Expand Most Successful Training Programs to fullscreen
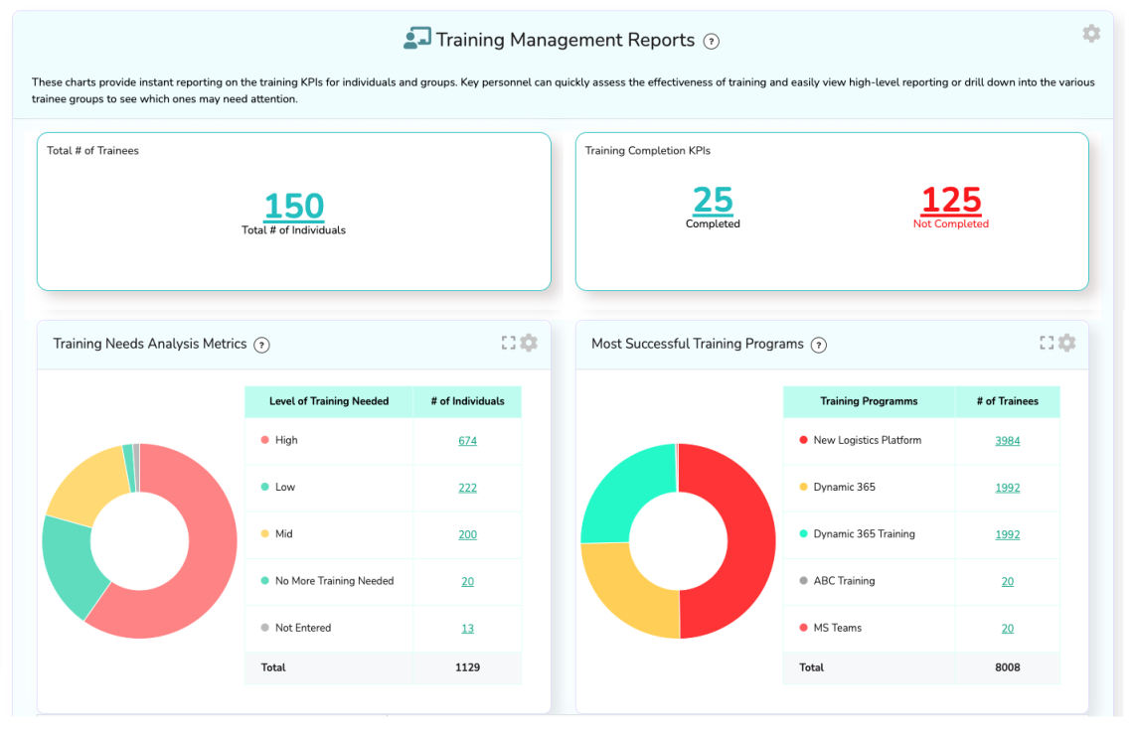Image resolution: width=1133 pixels, height=730 pixels. click(1046, 342)
